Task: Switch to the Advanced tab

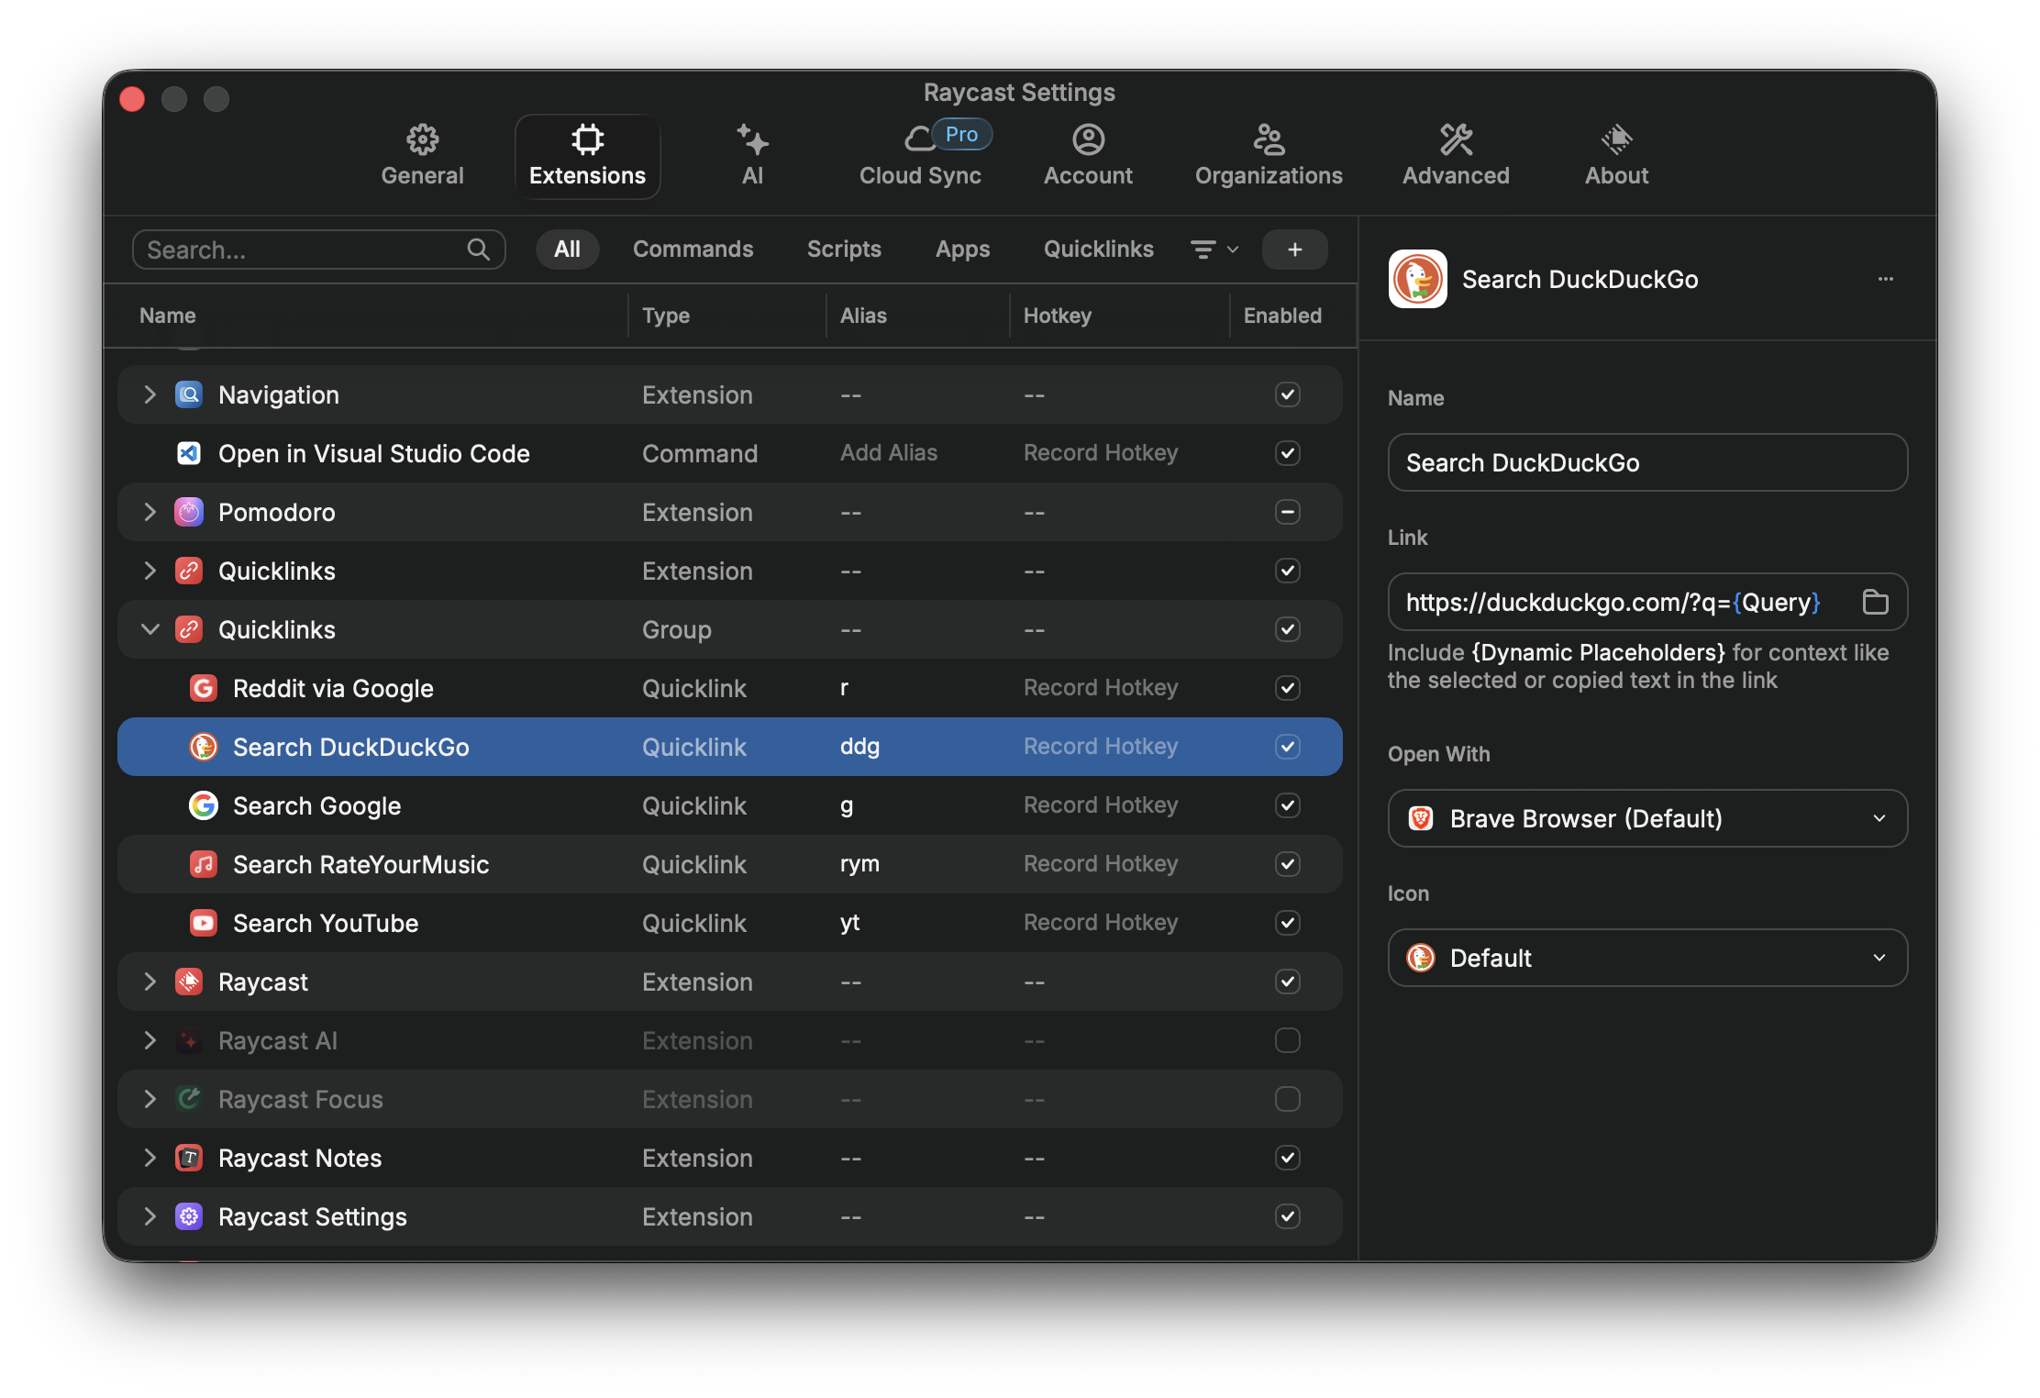Action: point(1456,156)
